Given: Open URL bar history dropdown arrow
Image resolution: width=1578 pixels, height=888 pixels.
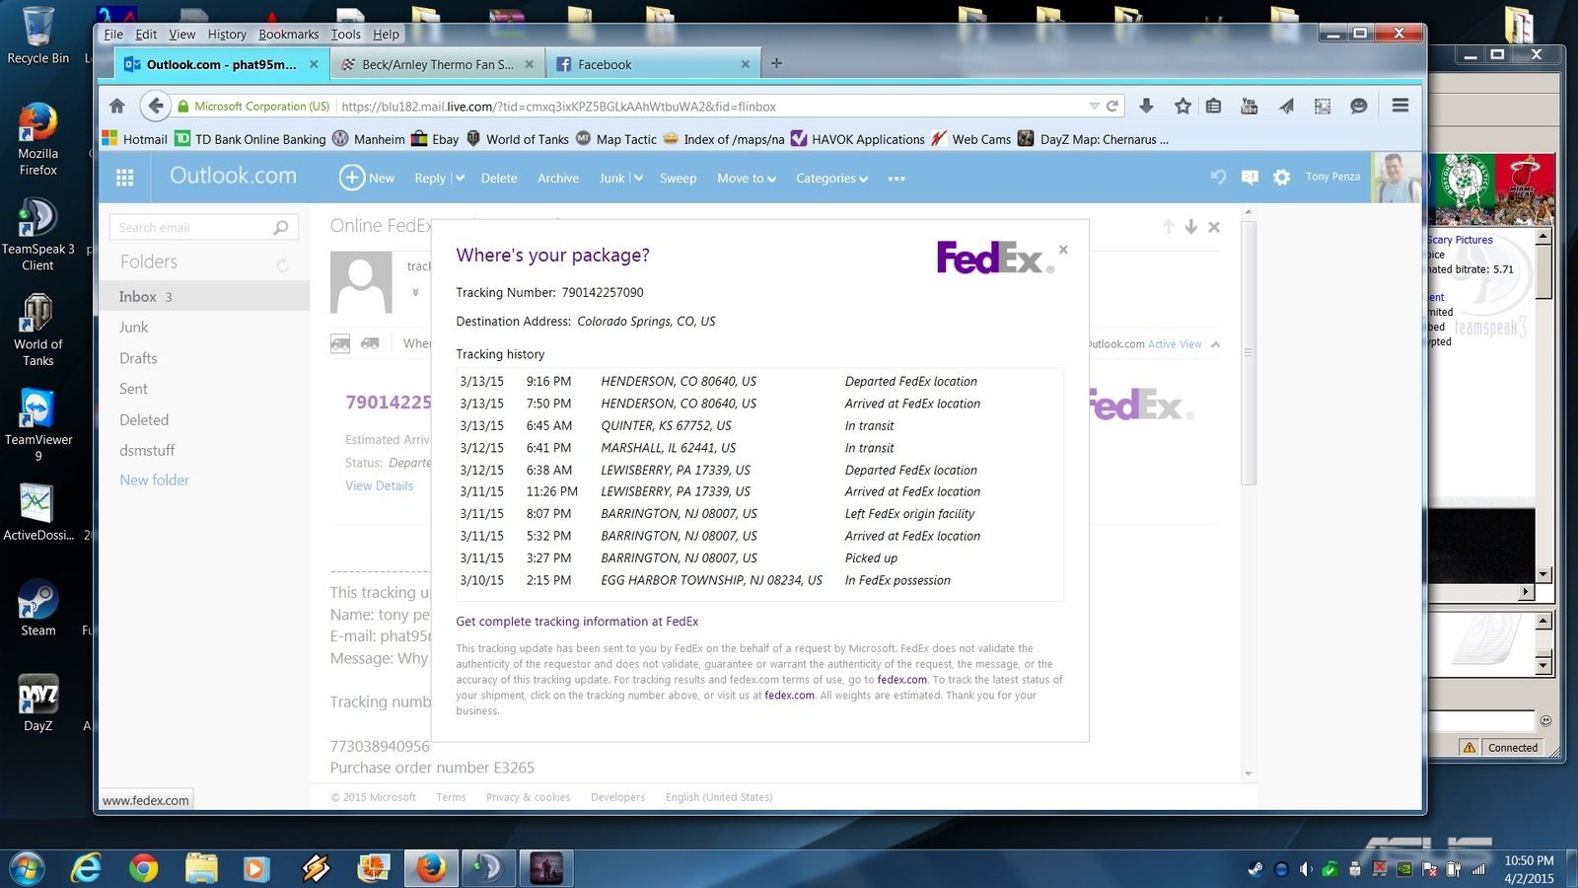Looking at the screenshot, I should pos(1094,106).
